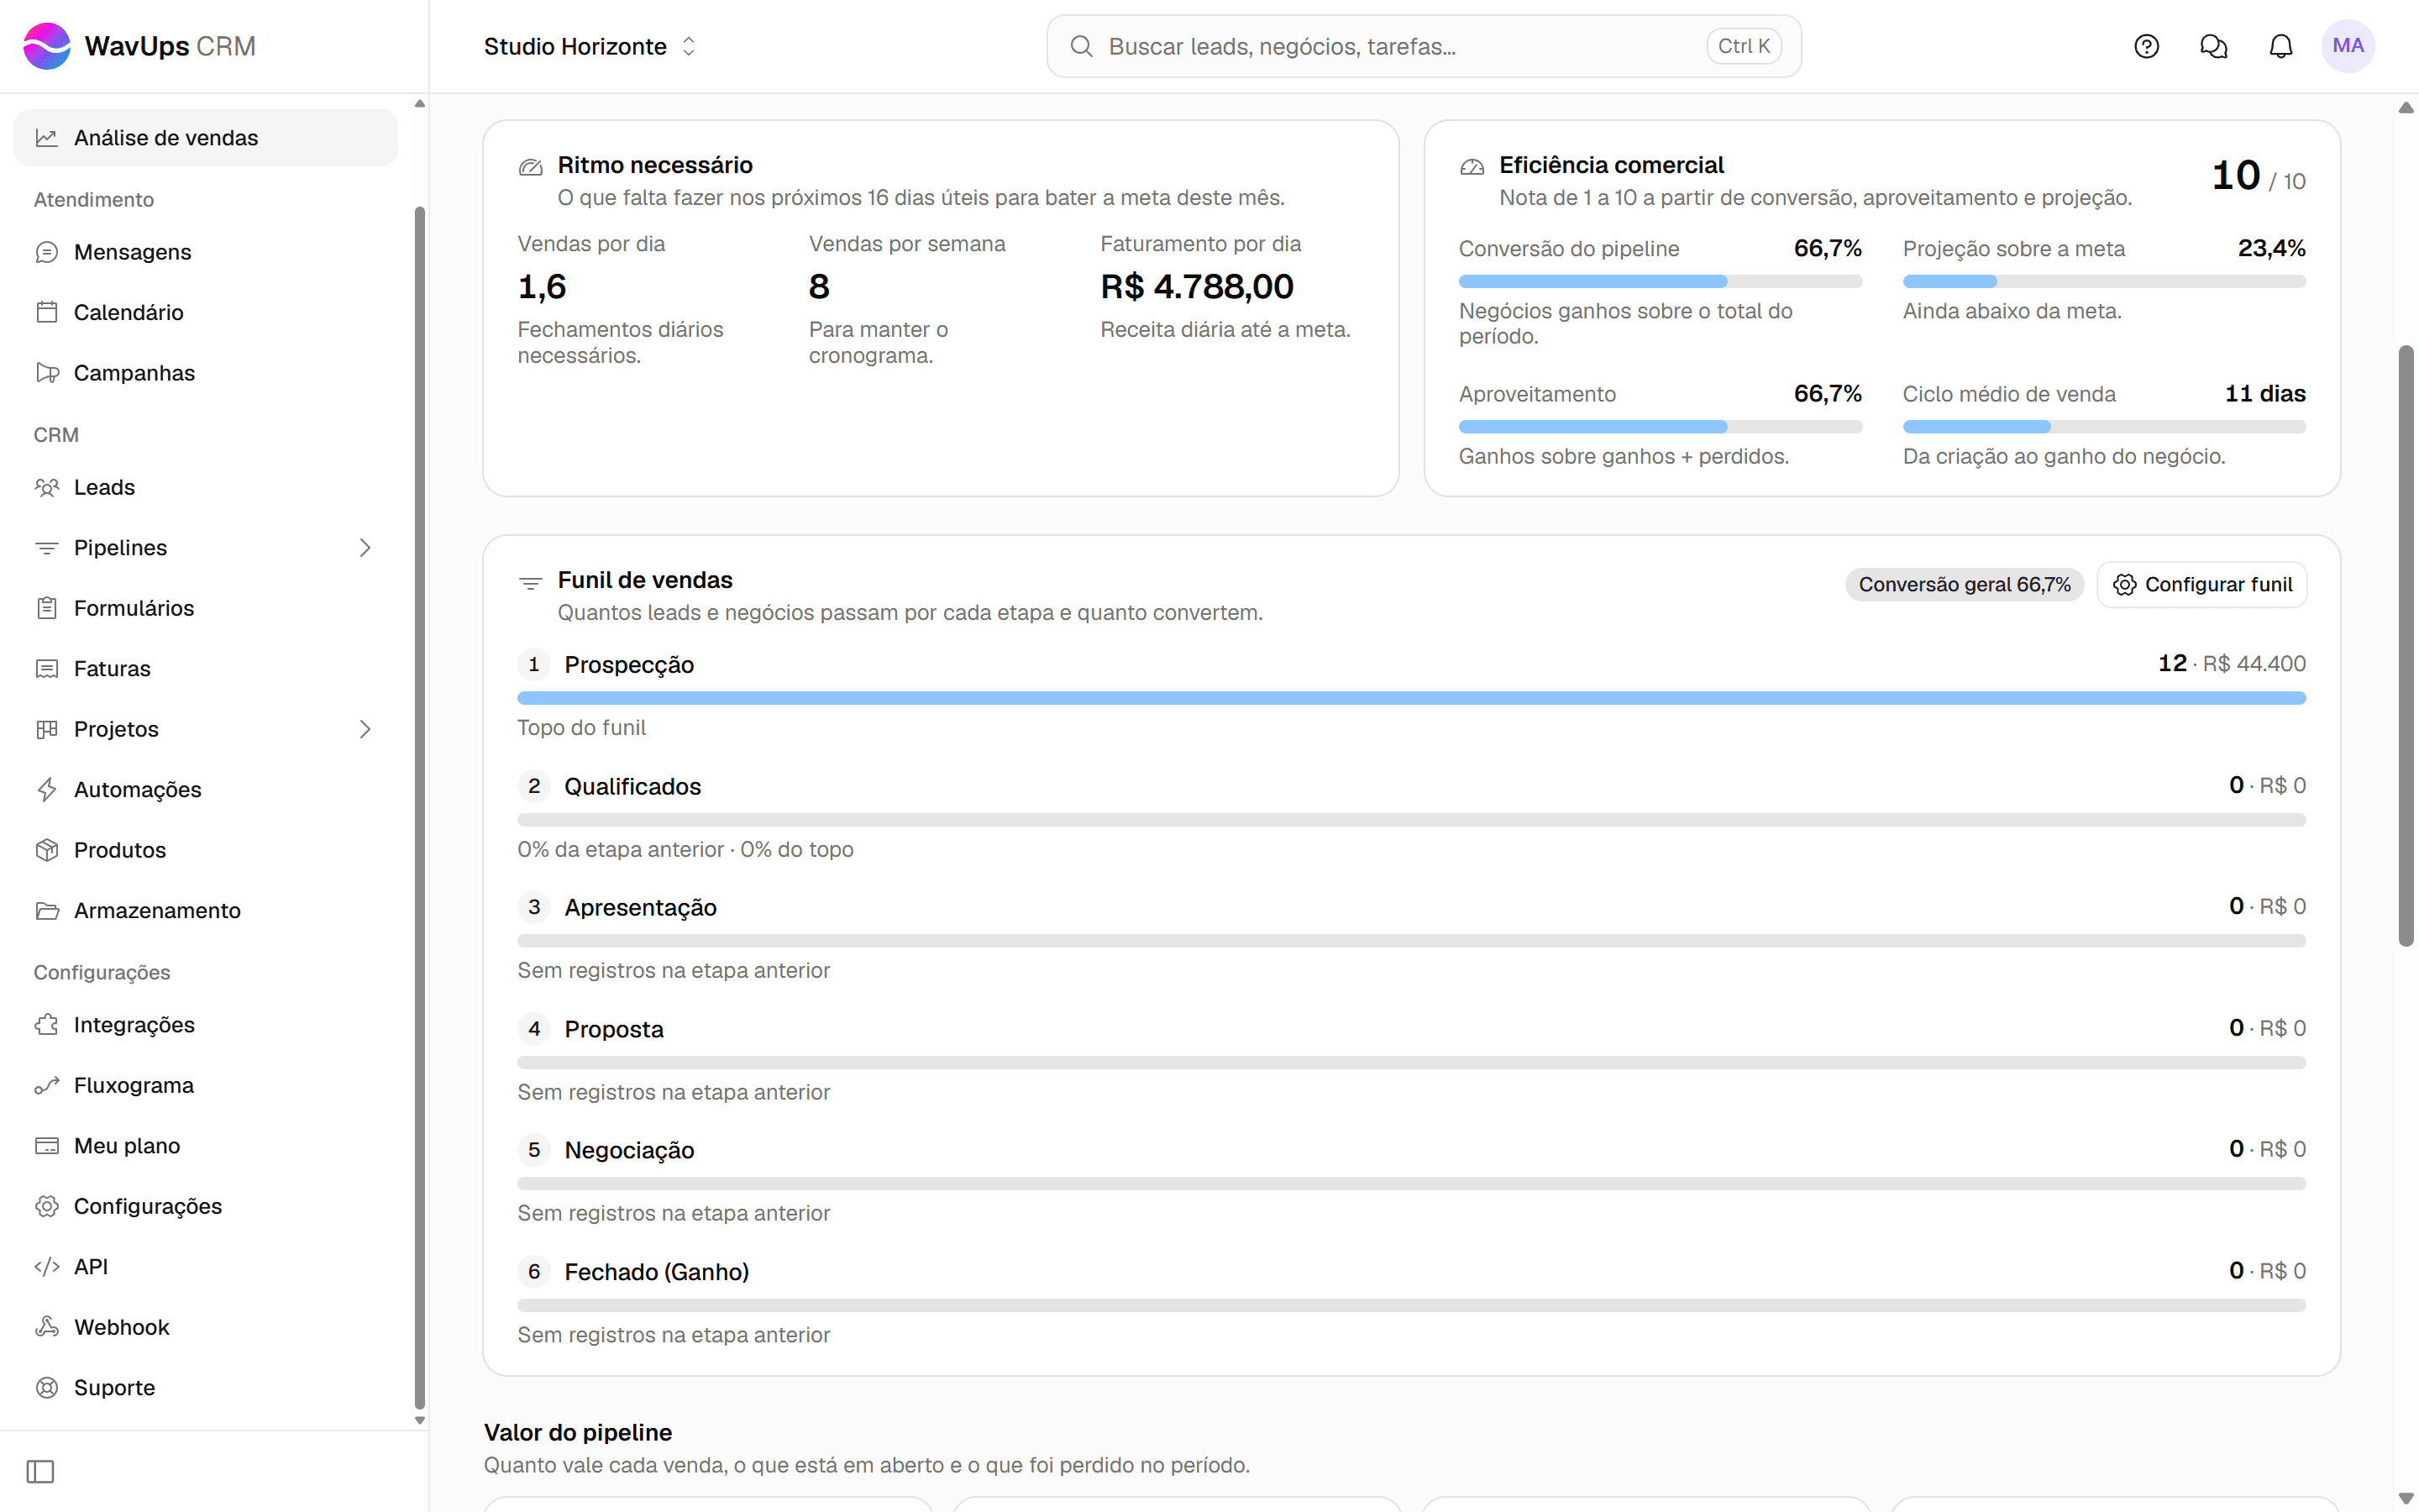2419x1512 pixels.
Task: Click the Produtos box icon
Action: point(47,850)
